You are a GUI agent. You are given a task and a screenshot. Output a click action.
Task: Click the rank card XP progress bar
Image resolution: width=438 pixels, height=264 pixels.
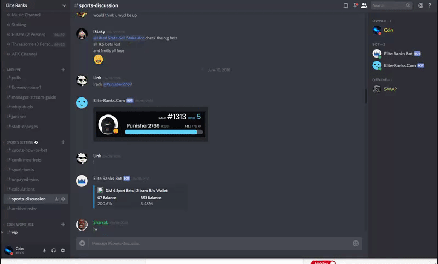pyautogui.click(x=164, y=132)
